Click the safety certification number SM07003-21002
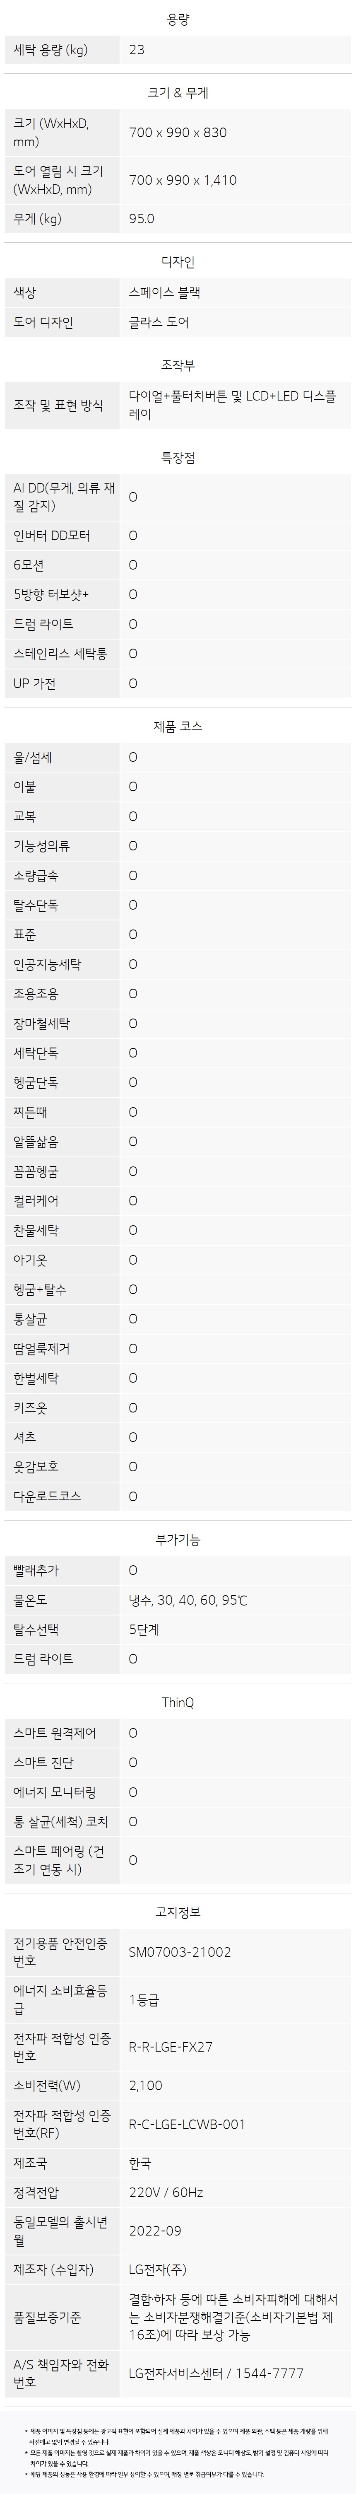356x2494 pixels. pyautogui.click(x=180, y=1952)
